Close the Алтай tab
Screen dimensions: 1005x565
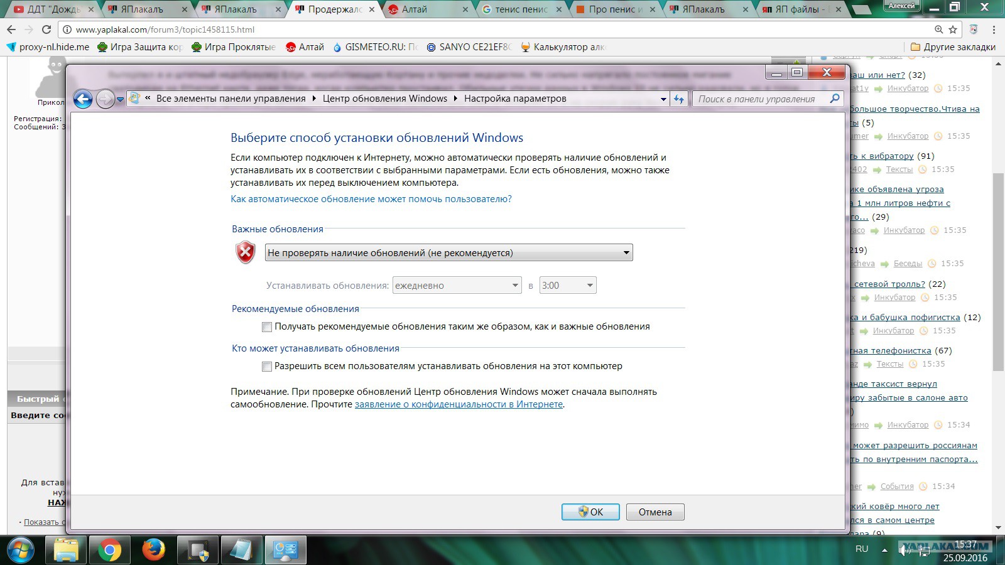(x=465, y=9)
